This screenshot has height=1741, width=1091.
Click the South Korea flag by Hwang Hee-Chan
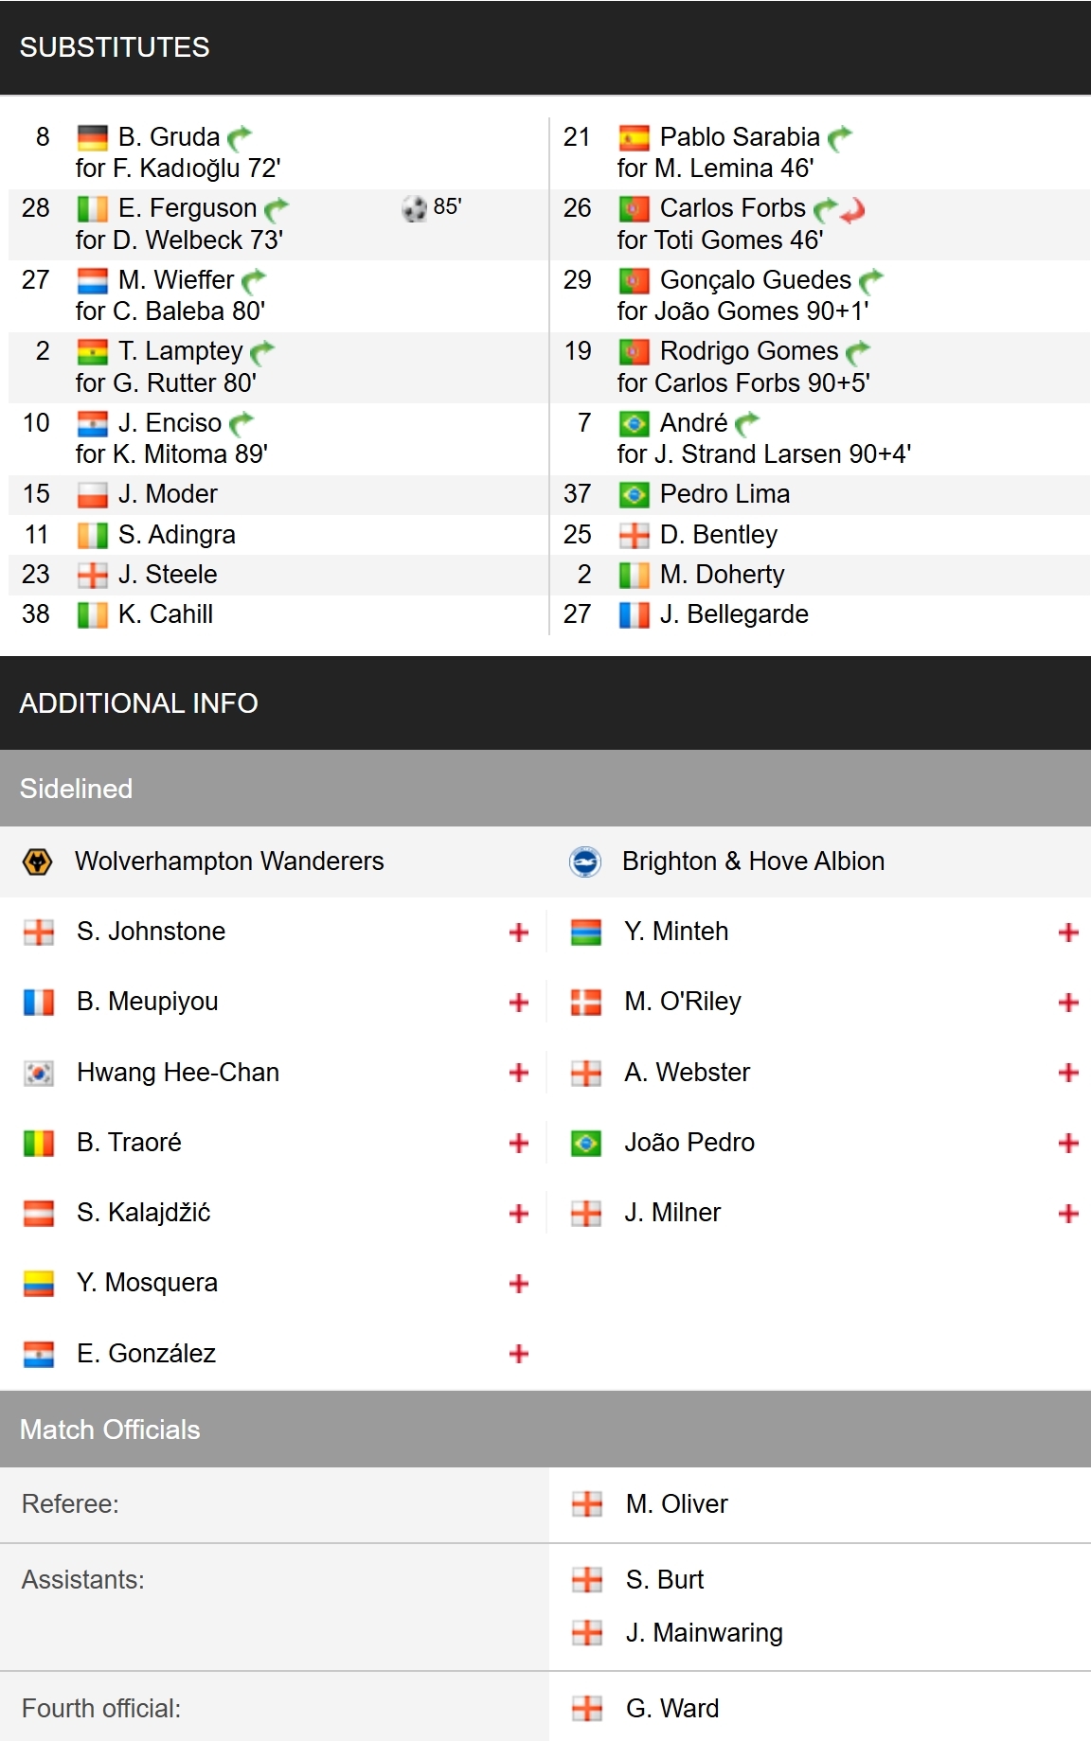39,1073
